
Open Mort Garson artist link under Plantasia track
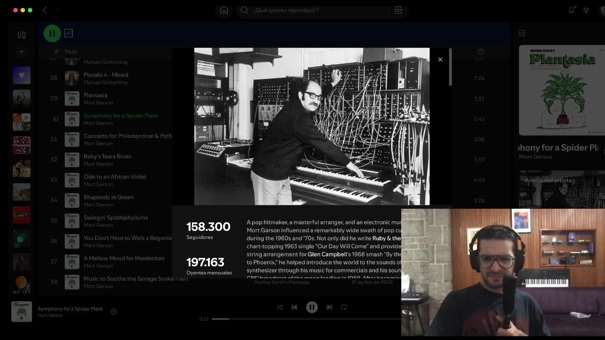click(x=98, y=102)
